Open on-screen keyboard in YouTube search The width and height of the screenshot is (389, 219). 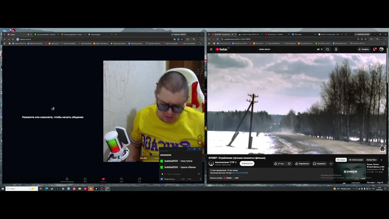point(318,49)
